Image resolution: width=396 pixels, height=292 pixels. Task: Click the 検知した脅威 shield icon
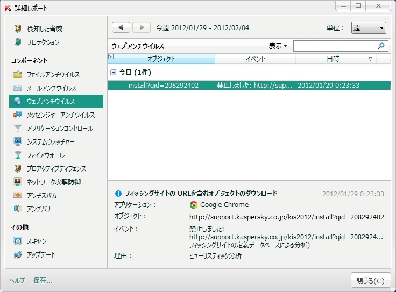[x=18, y=29]
